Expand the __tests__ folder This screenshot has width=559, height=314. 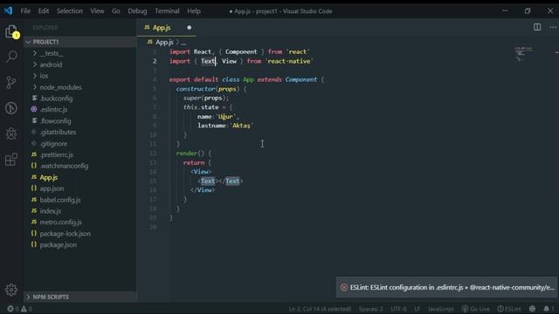click(x=52, y=53)
